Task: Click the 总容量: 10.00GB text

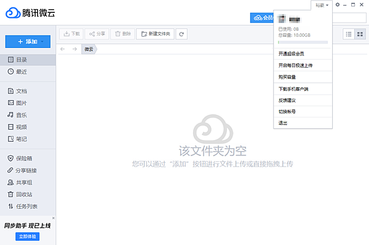Action: 295,35
